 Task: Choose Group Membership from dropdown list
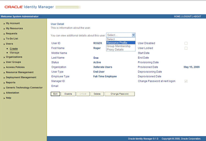point(121,46)
